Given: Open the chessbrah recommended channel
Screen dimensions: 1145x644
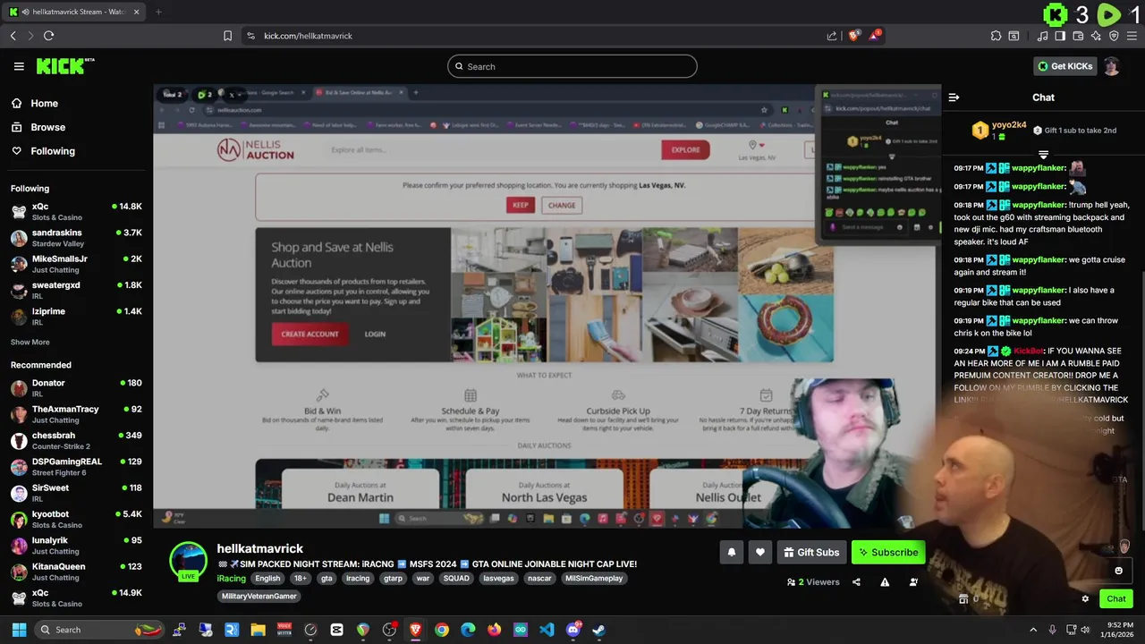Looking at the screenshot, I should point(76,440).
